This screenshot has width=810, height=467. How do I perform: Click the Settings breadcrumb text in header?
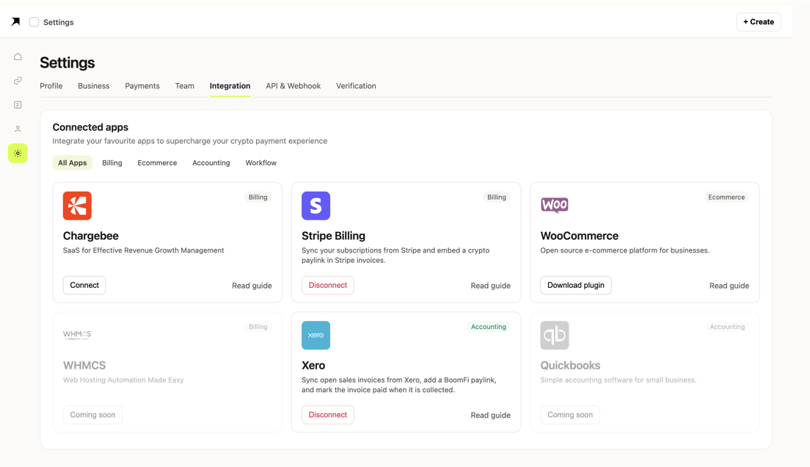(59, 22)
